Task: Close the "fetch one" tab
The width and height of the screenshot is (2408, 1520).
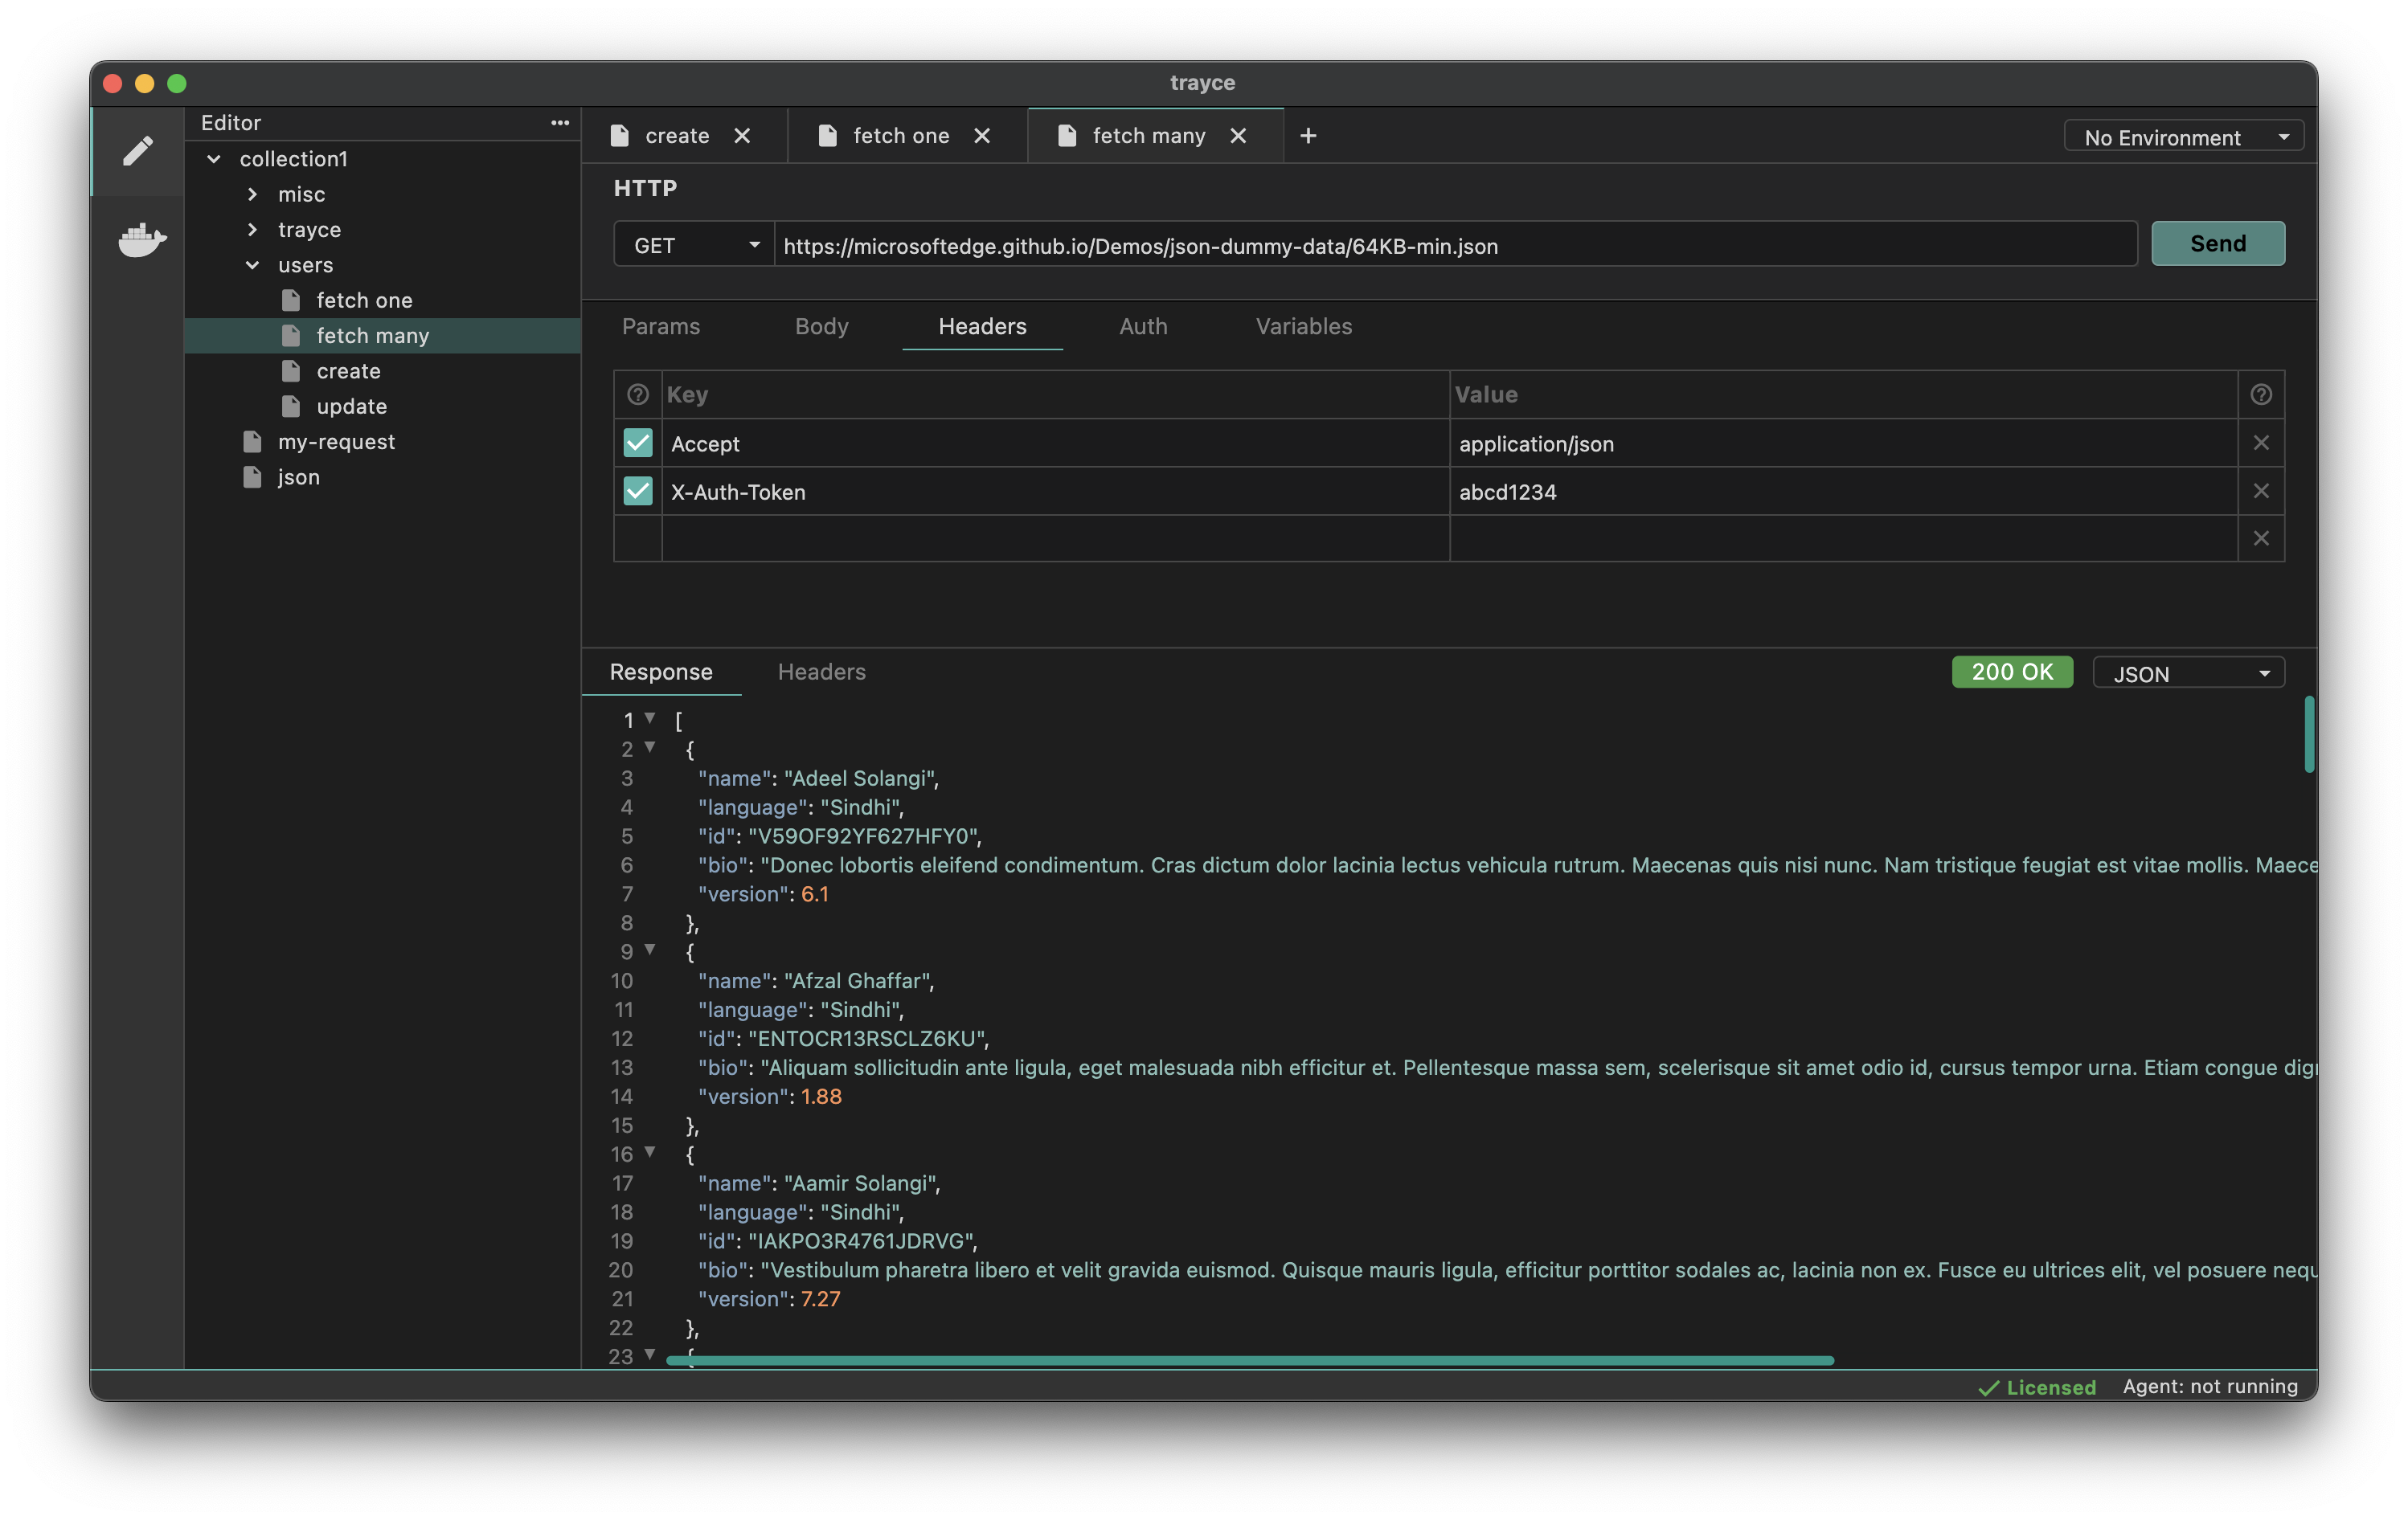Action: [982, 136]
